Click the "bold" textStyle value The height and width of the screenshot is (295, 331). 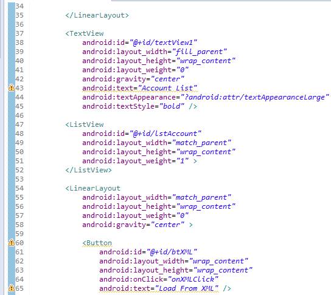tap(172, 106)
